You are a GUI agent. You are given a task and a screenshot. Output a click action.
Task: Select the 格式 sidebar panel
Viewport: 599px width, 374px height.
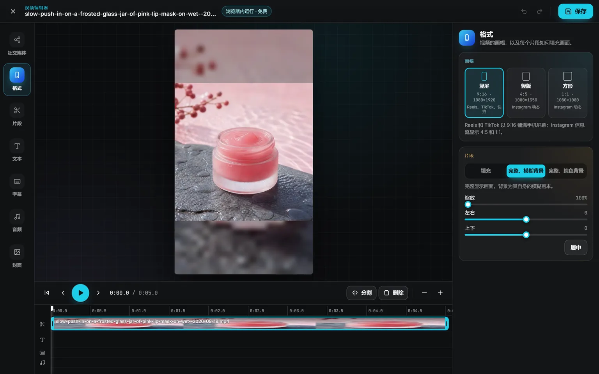[17, 79]
